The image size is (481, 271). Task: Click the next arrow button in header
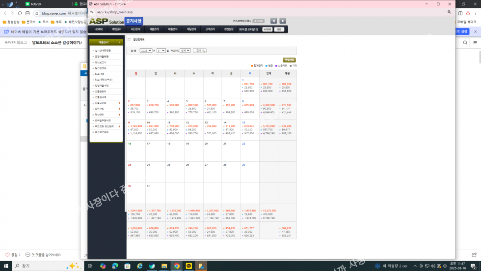283,21
